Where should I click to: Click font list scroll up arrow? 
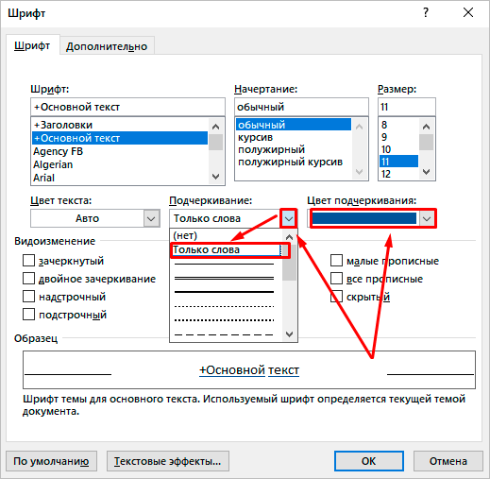coord(215,127)
